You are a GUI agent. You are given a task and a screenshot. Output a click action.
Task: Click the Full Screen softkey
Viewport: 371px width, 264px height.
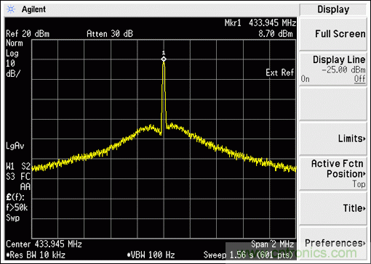click(x=333, y=34)
